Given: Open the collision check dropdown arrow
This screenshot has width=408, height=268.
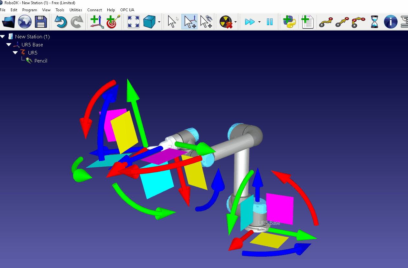Looking at the screenshot, I should [x=235, y=22].
